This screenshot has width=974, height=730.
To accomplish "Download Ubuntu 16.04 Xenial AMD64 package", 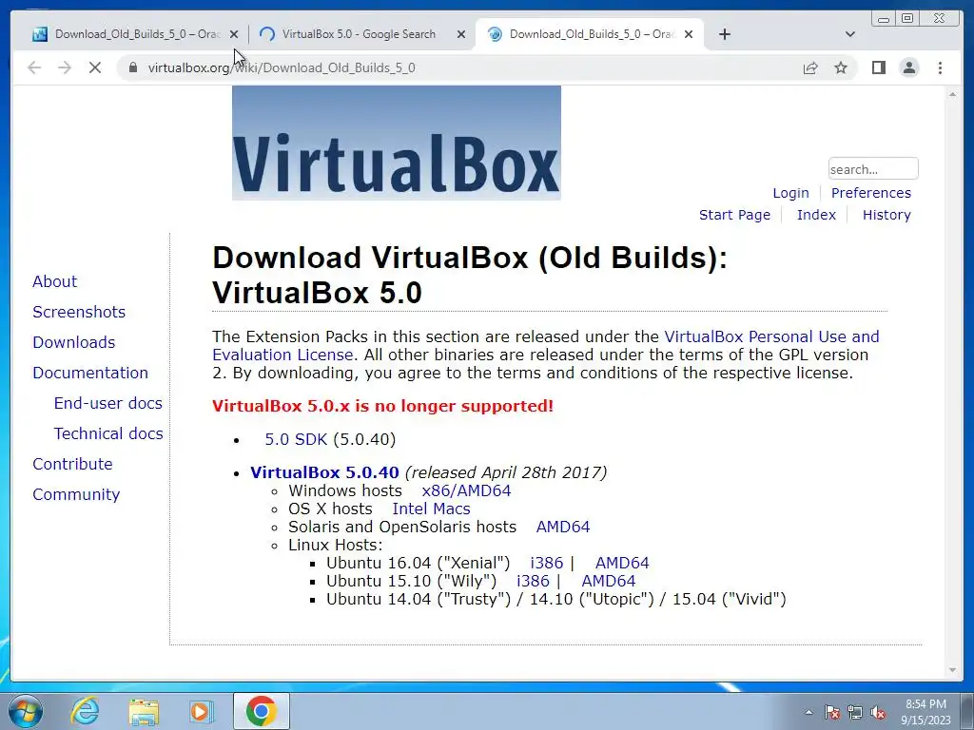I will 622,563.
